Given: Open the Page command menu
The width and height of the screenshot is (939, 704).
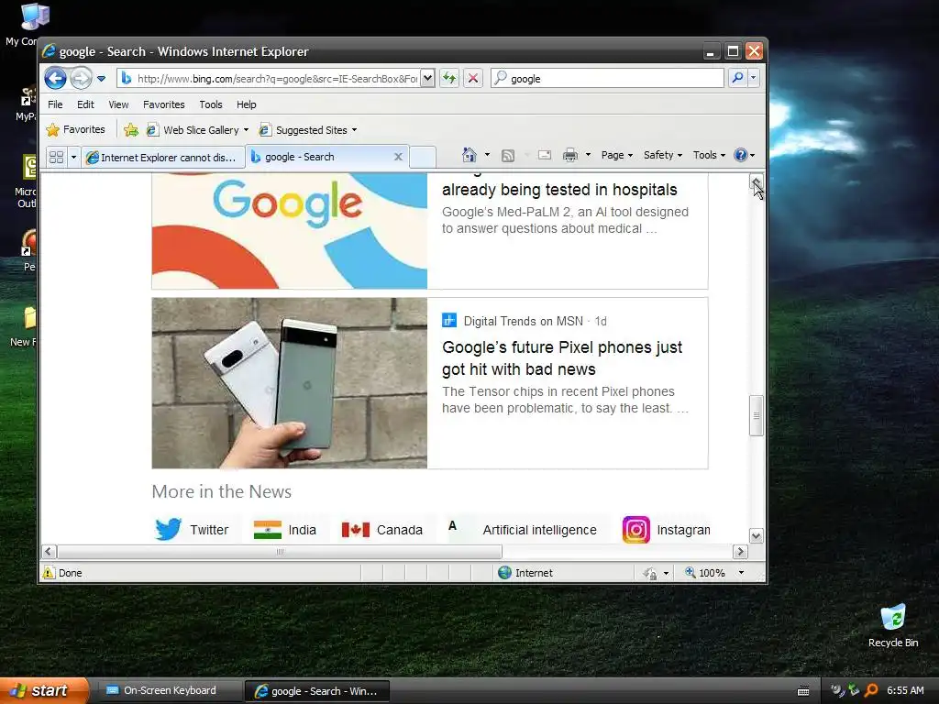Looking at the screenshot, I should coord(617,155).
